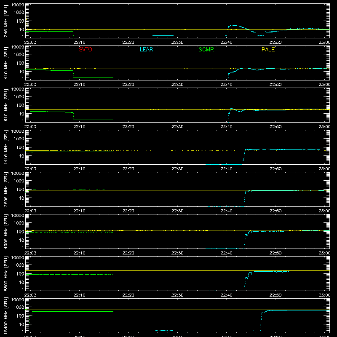This screenshot has height=337, width=337.
Task: Click the 1000 y-axis label of 410 MHz panel
Action: point(19,55)
